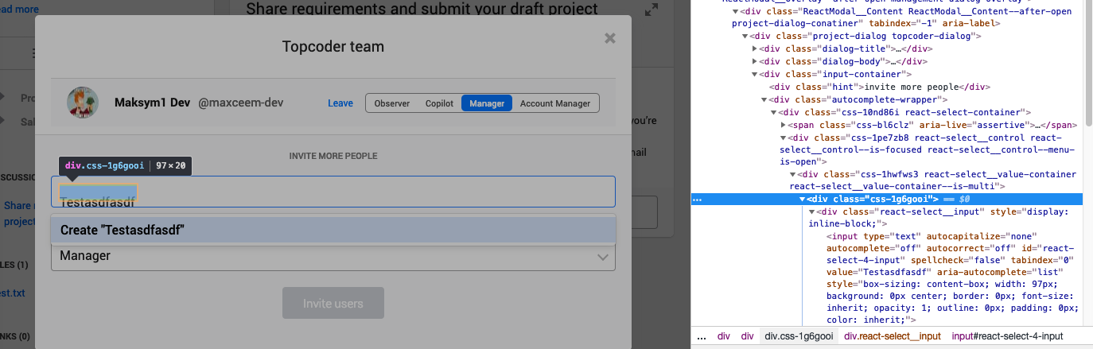Choose the Create "Testasdfasdf" option
Screen dimensions: 1093x349
[333, 231]
